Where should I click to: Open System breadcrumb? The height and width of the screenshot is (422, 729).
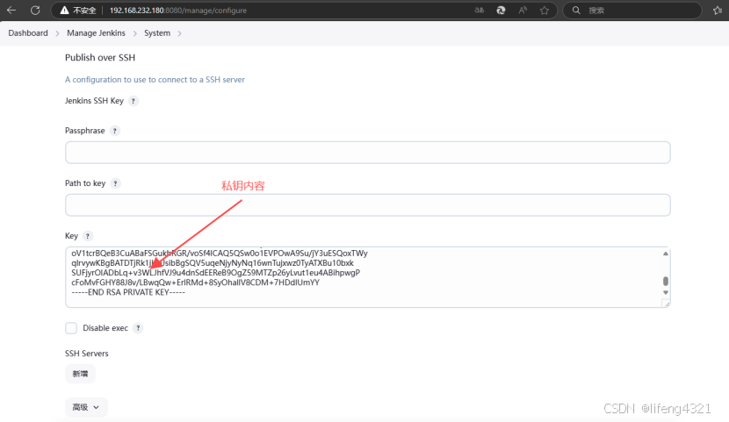click(157, 33)
